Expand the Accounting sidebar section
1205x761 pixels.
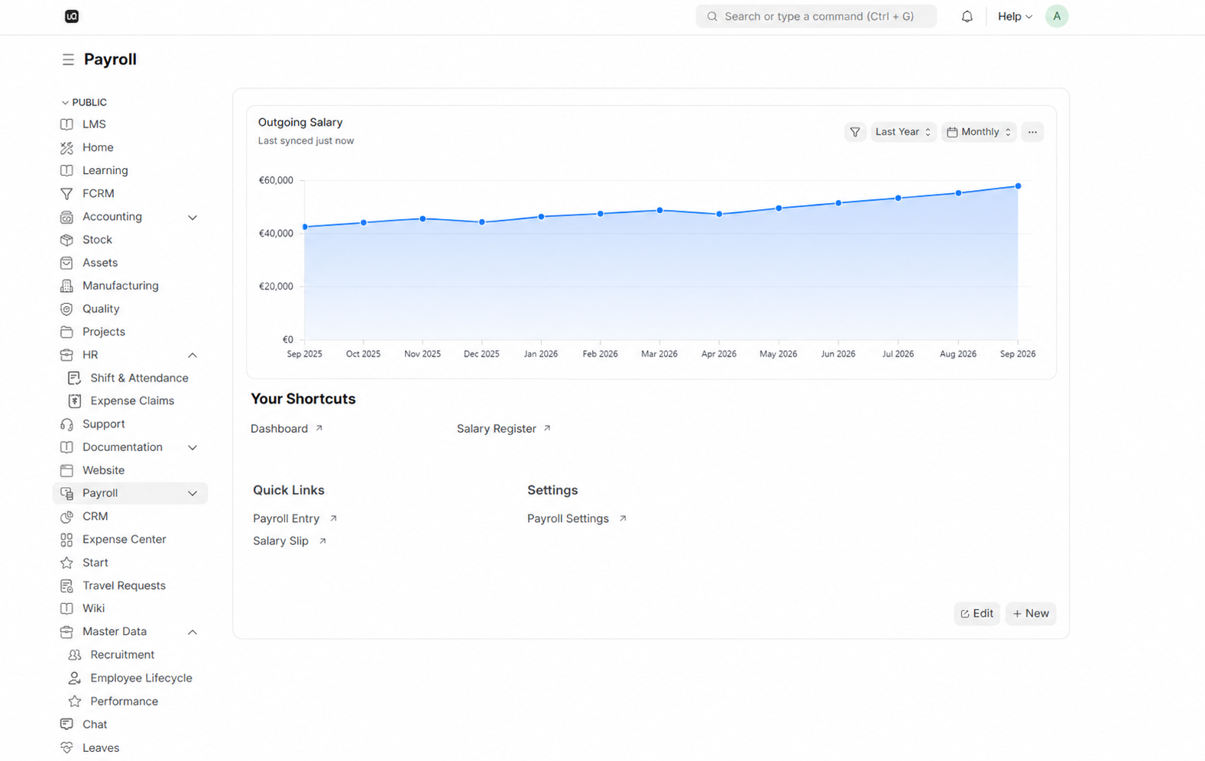193,218
